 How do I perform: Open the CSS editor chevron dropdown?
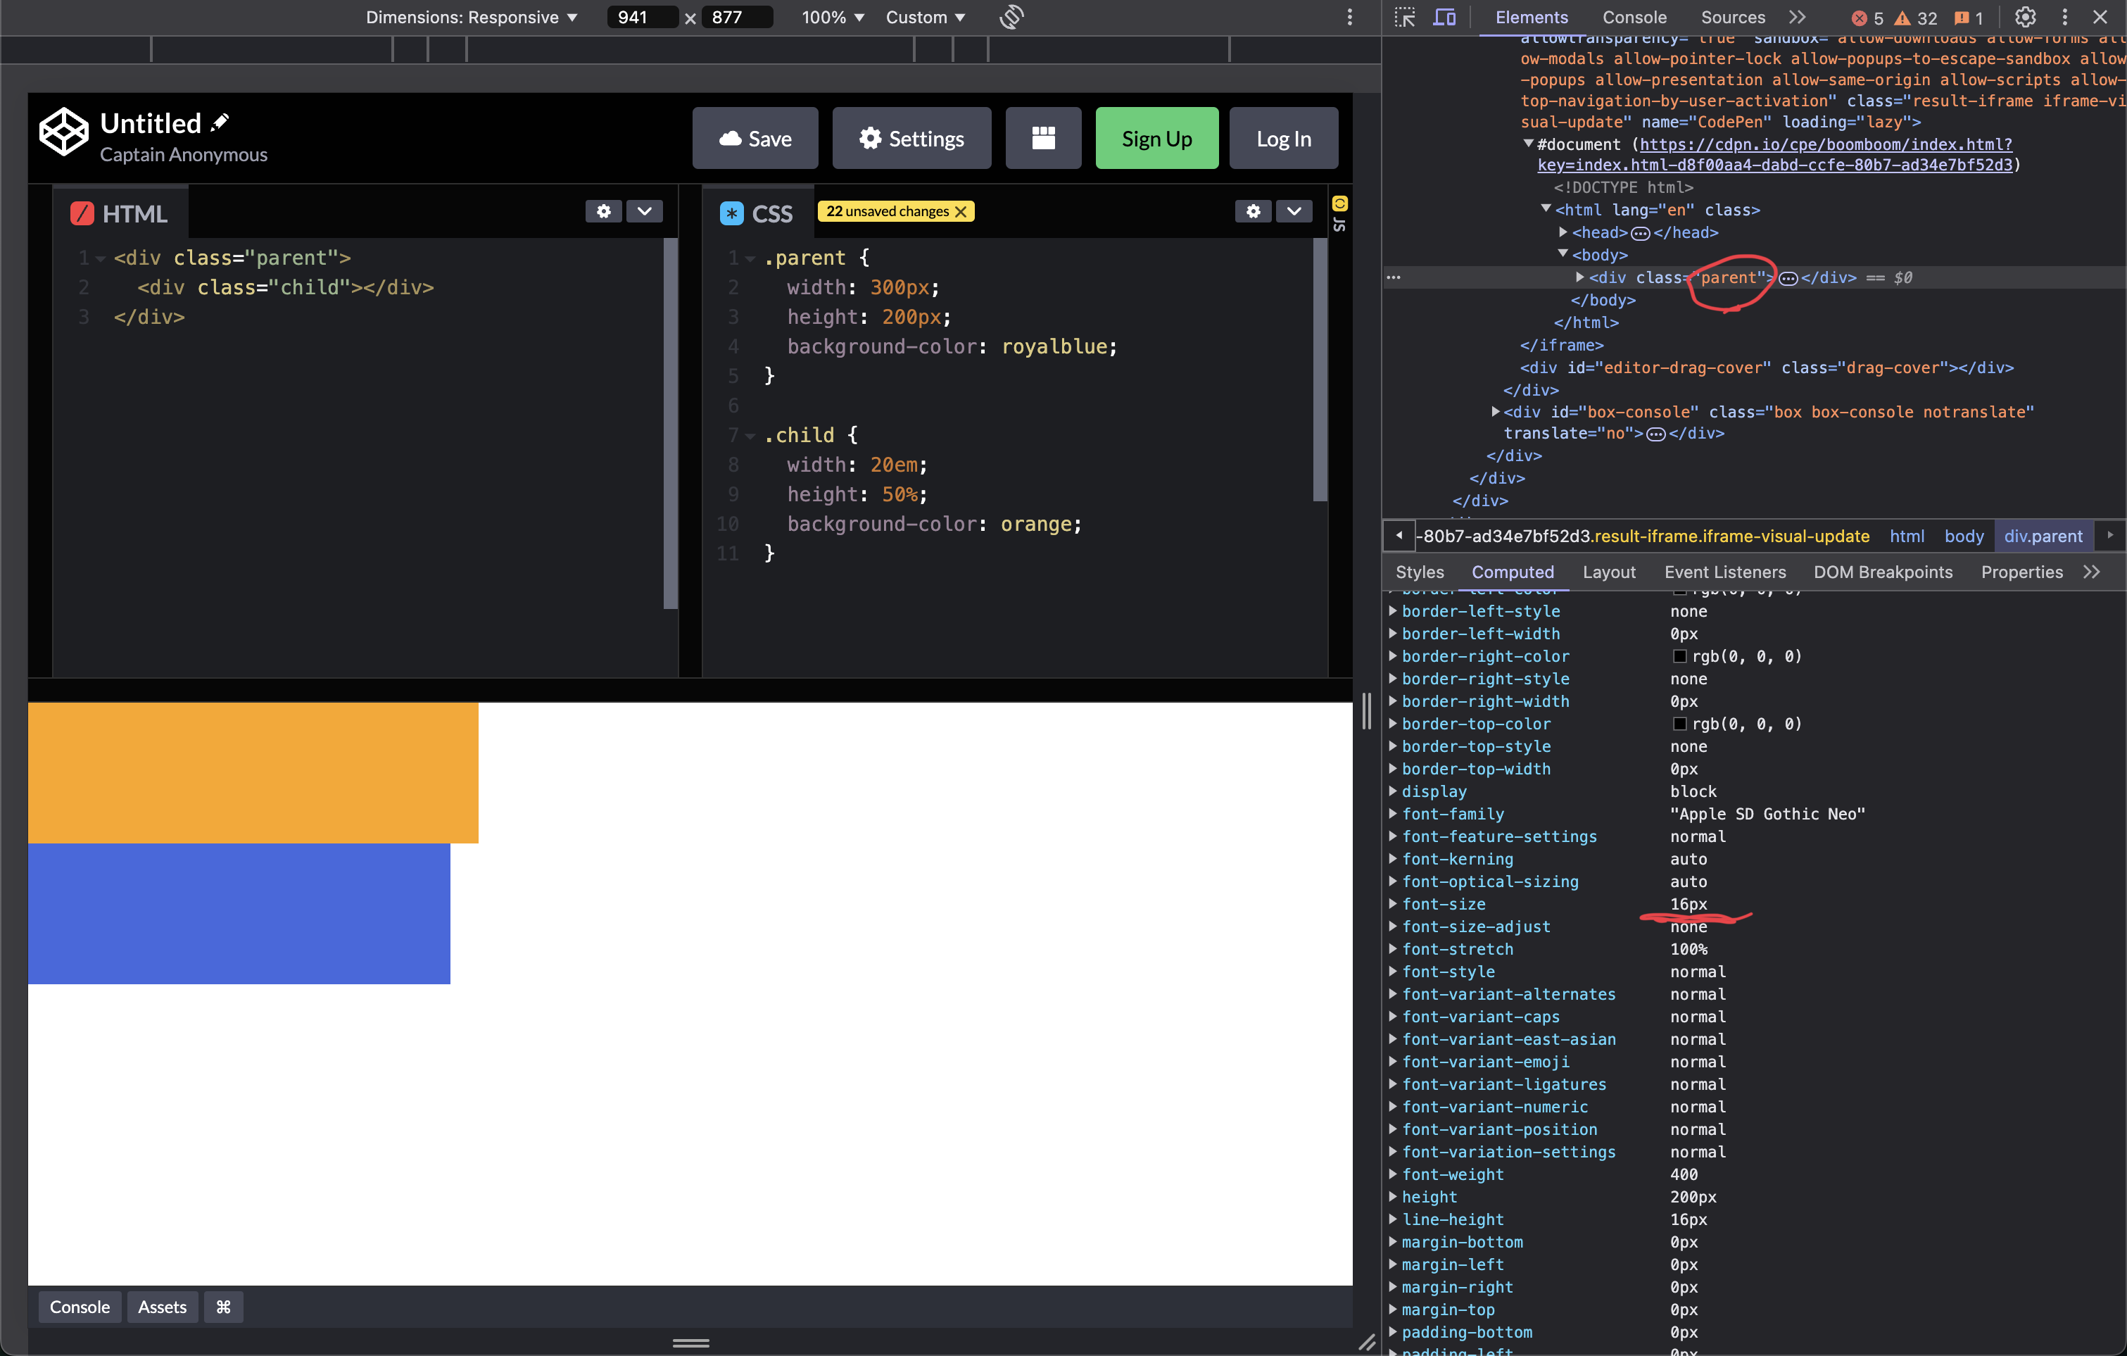click(x=1294, y=211)
